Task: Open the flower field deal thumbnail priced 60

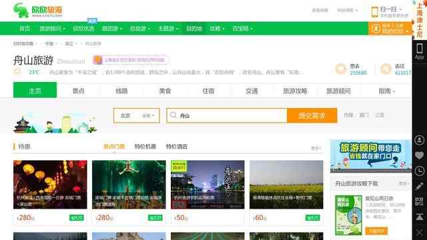Action: (286, 185)
